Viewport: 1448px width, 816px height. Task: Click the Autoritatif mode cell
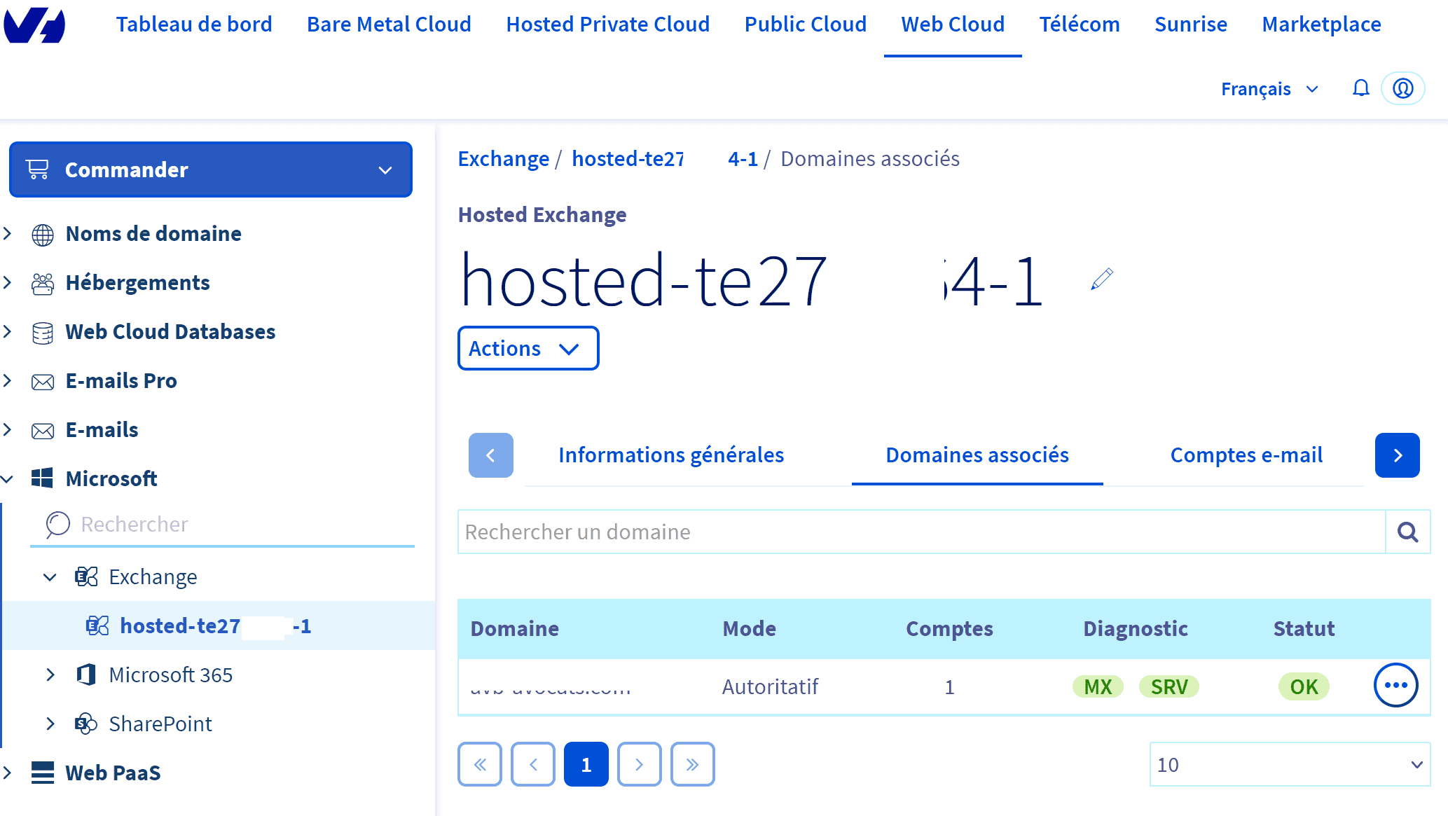[770, 686]
